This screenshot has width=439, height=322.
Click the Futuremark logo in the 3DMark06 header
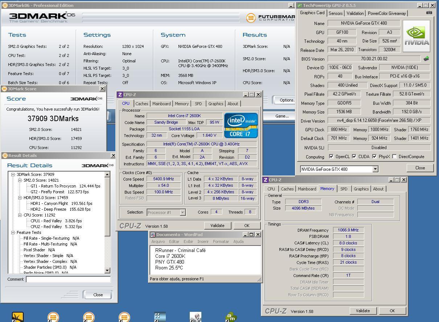(270, 17)
